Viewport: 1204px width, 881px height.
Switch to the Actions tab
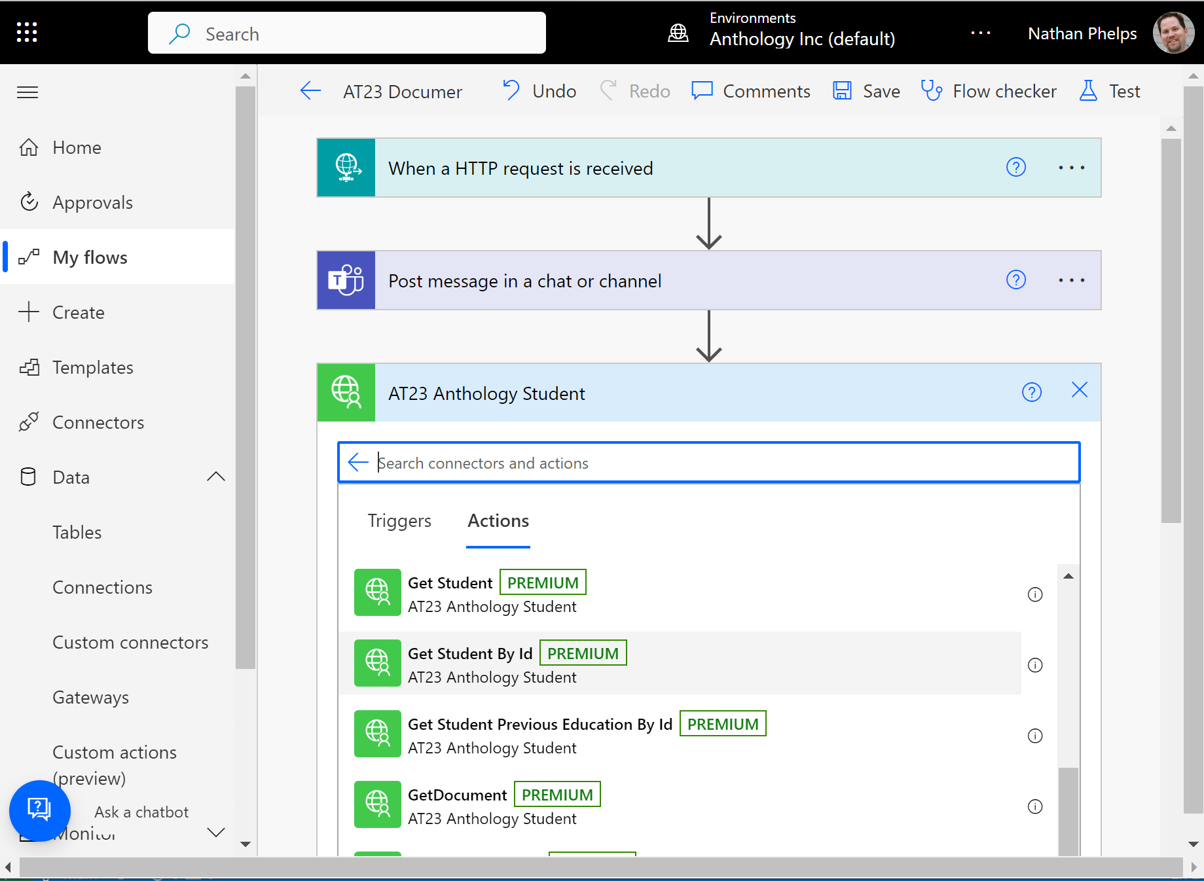tap(498, 521)
